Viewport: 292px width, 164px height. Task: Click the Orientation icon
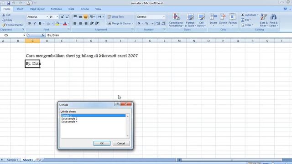(92, 17)
